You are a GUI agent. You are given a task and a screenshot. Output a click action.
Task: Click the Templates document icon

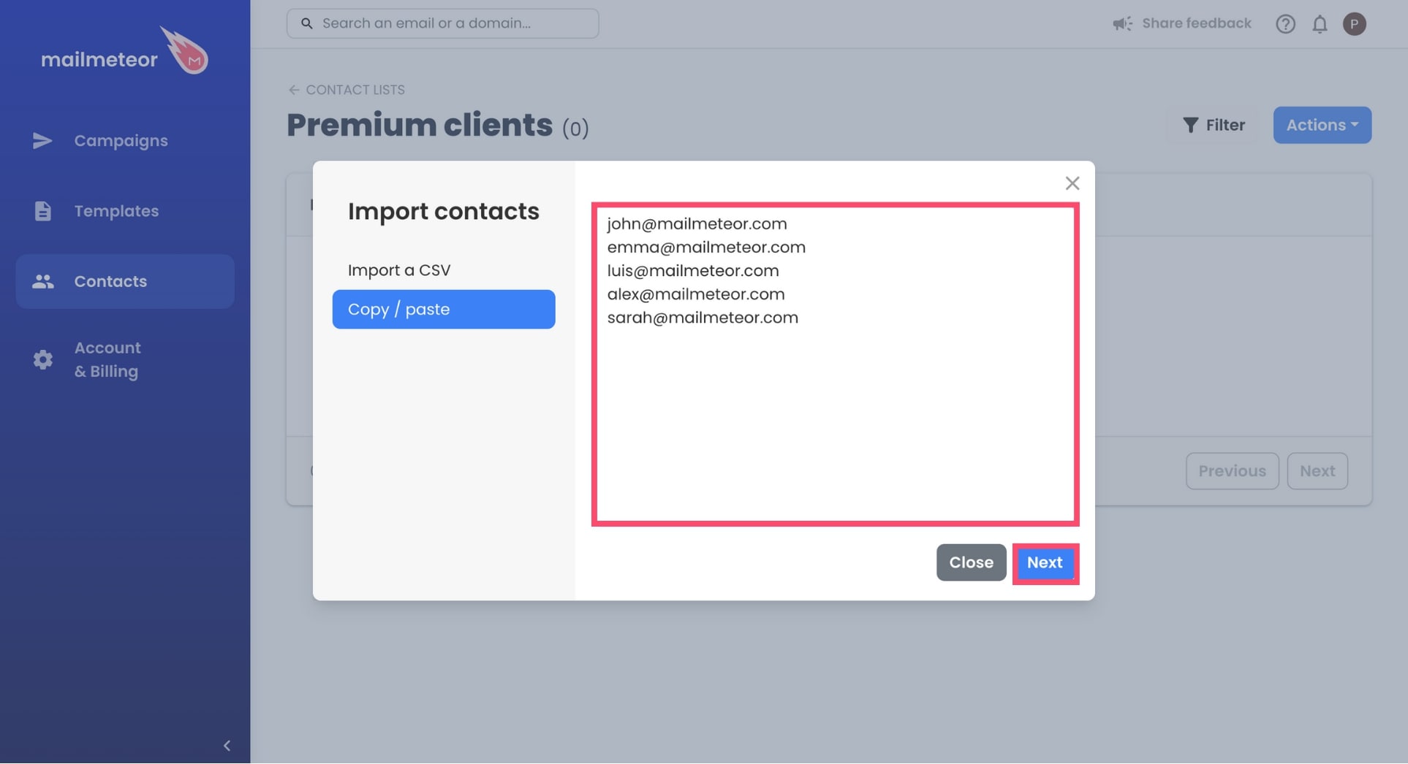42,211
